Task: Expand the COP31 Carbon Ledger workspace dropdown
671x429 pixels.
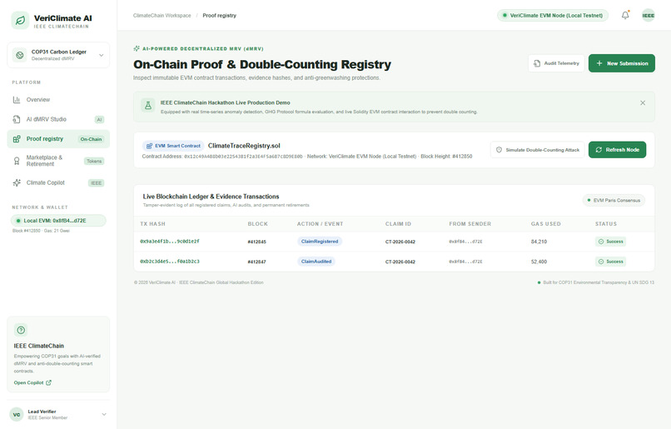Action: point(102,55)
